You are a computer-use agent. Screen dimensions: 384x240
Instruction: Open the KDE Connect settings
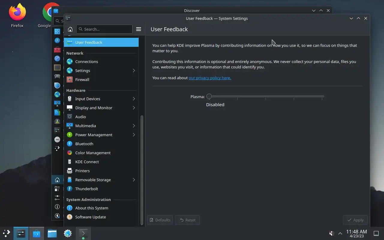101,162
